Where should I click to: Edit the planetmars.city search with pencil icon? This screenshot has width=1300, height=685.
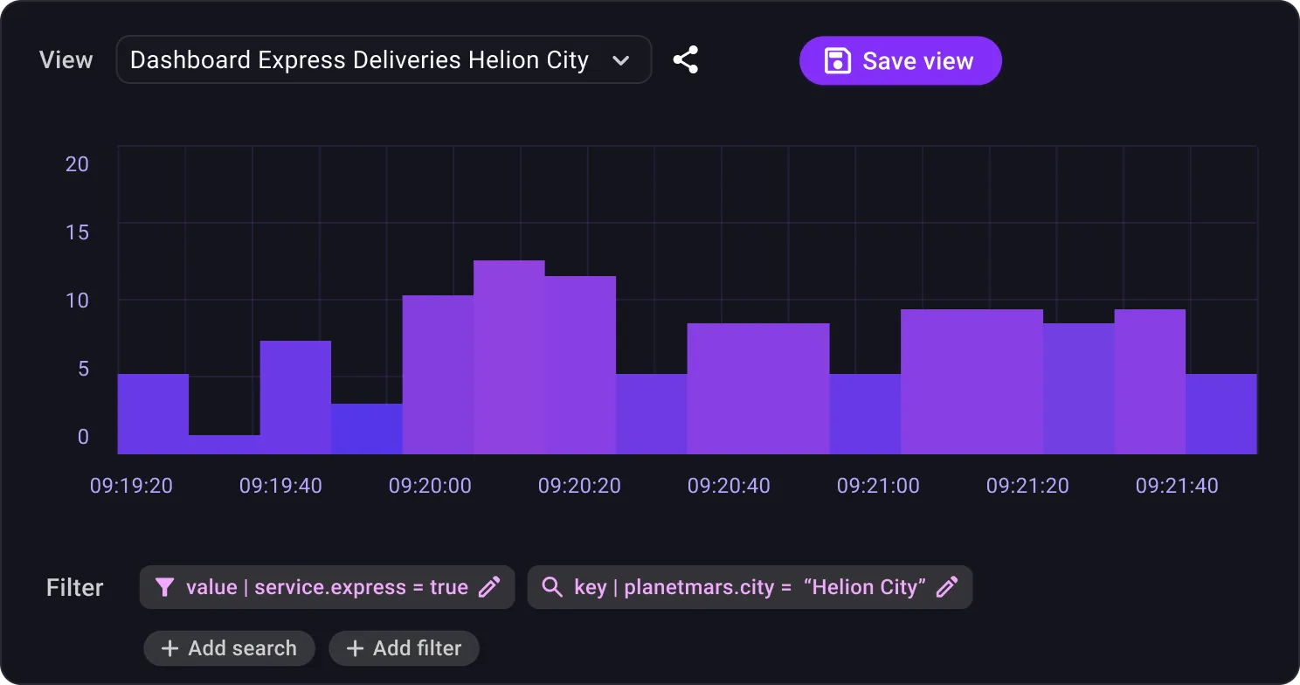pos(947,587)
